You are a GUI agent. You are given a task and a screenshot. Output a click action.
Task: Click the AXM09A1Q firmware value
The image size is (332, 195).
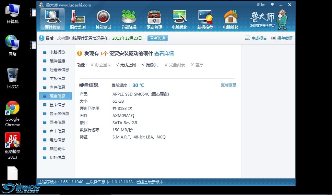(123, 116)
